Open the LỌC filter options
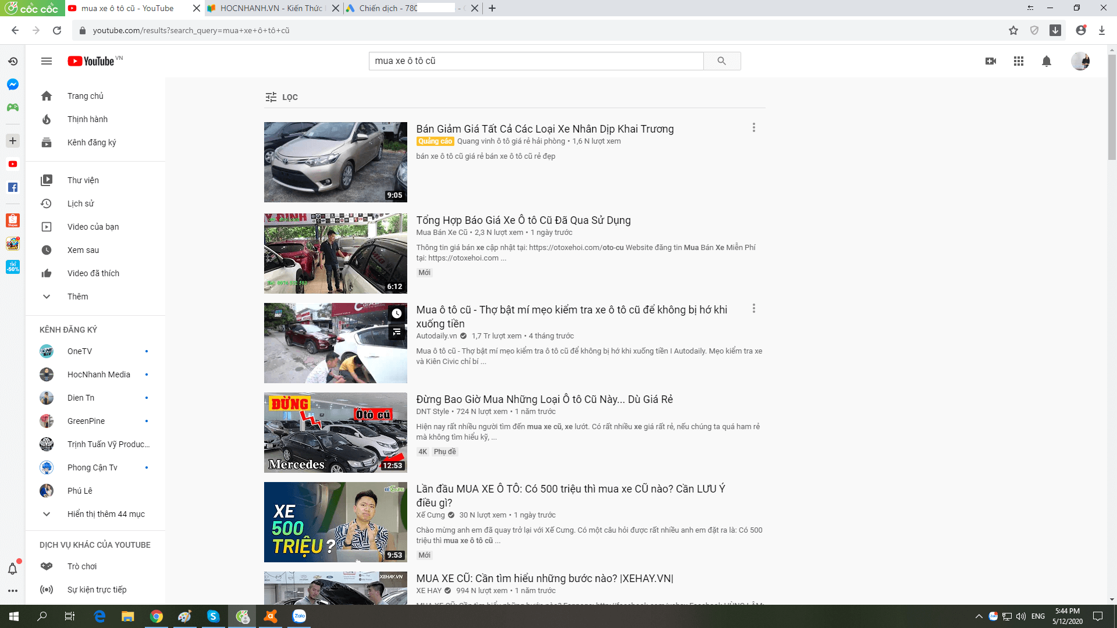The width and height of the screenshot is (1117, 628). [x=282, y=97]
